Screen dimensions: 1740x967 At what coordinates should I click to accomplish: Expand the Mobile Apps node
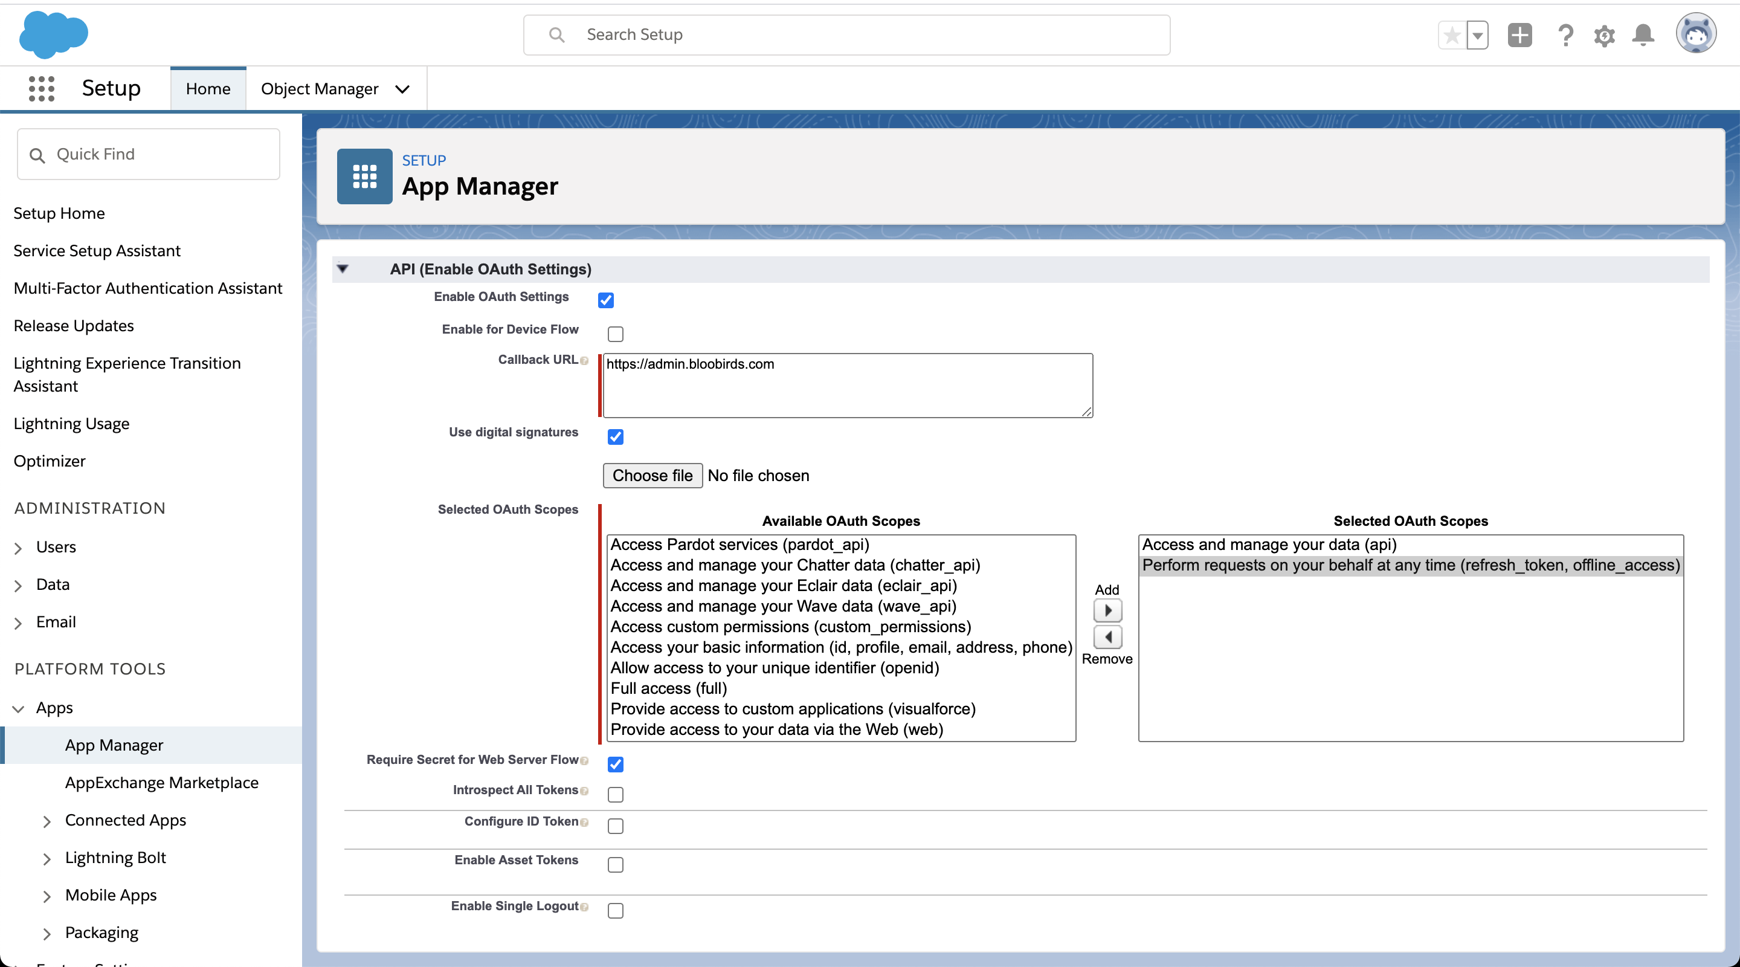pos(47,896)
